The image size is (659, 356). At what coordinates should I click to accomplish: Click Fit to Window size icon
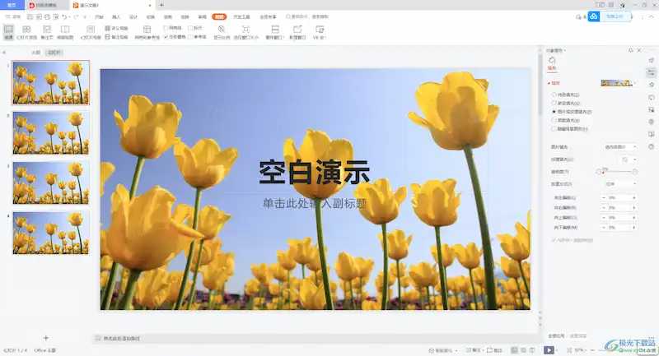coord(245,30)
